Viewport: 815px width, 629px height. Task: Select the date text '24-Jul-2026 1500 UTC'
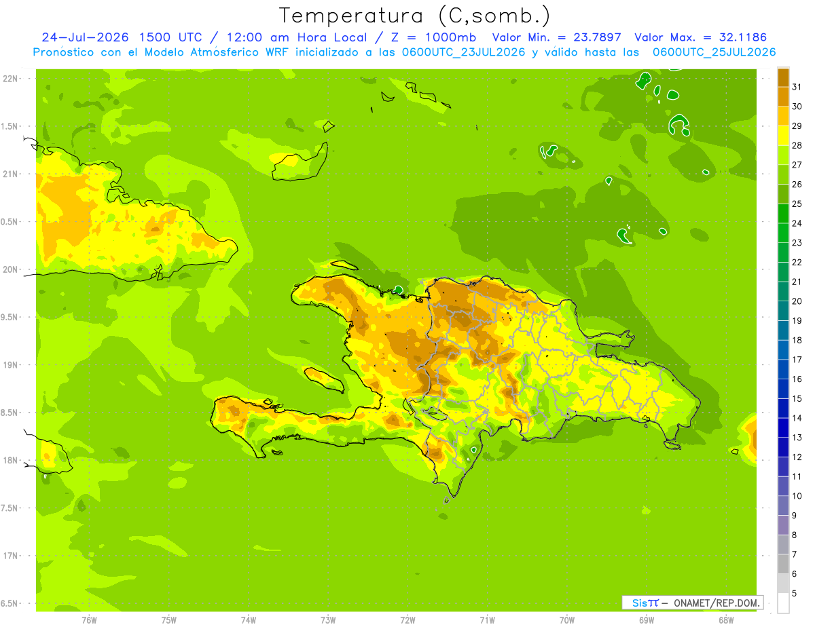coord(122,37)
